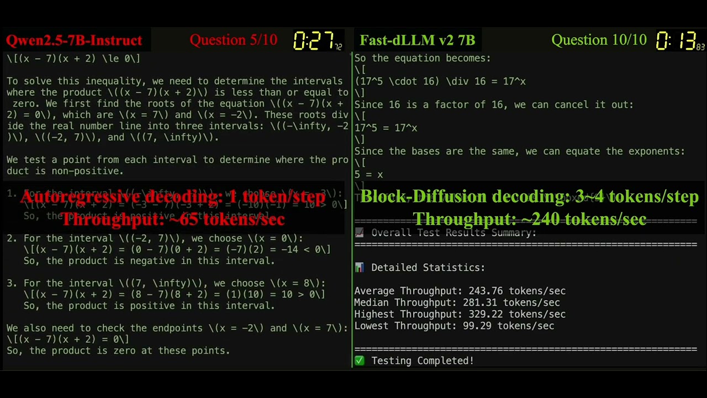The width and height of the screenshot is (707, 398).
Task: Click step 3 'For the interval \((7, \infty)\)' line
Action: (166, 283)
